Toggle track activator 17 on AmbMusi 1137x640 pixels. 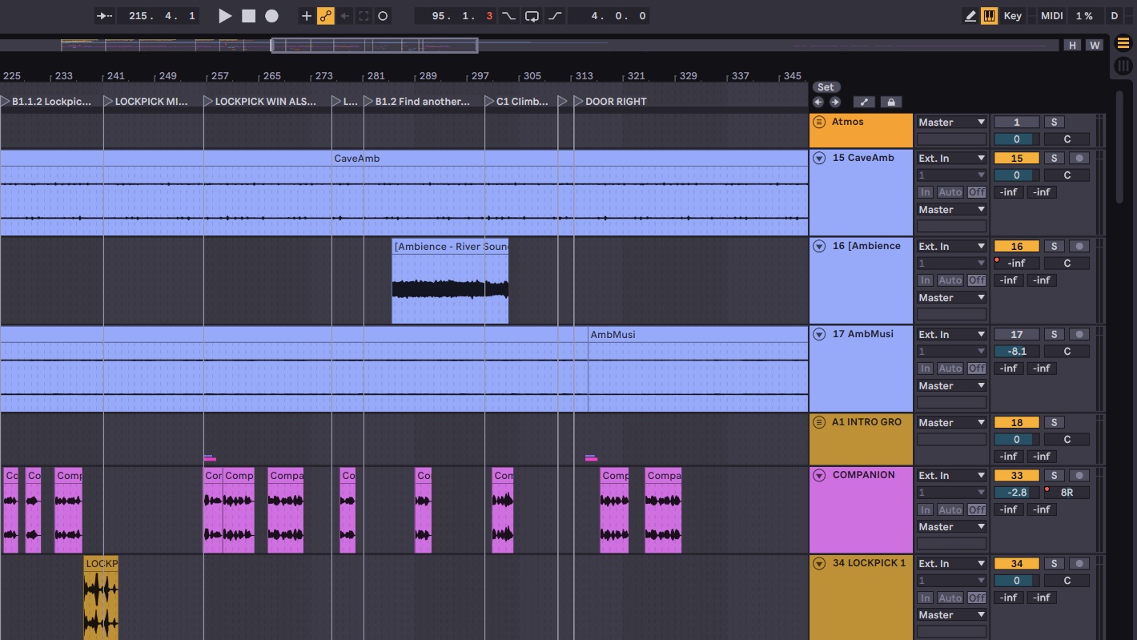[1016, 334]
